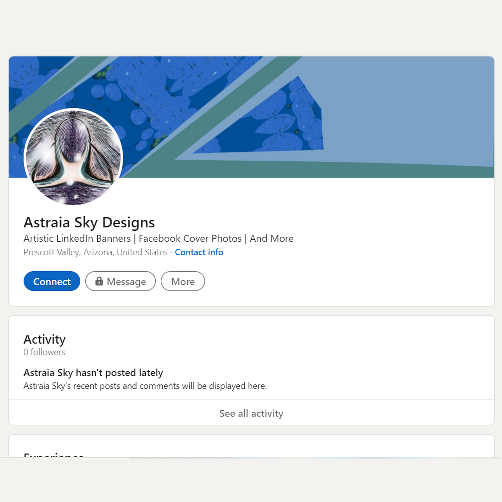This screenshot has width=502, height=502.
Task: Click the partially visible Experience heading
Action: point(54,454)
